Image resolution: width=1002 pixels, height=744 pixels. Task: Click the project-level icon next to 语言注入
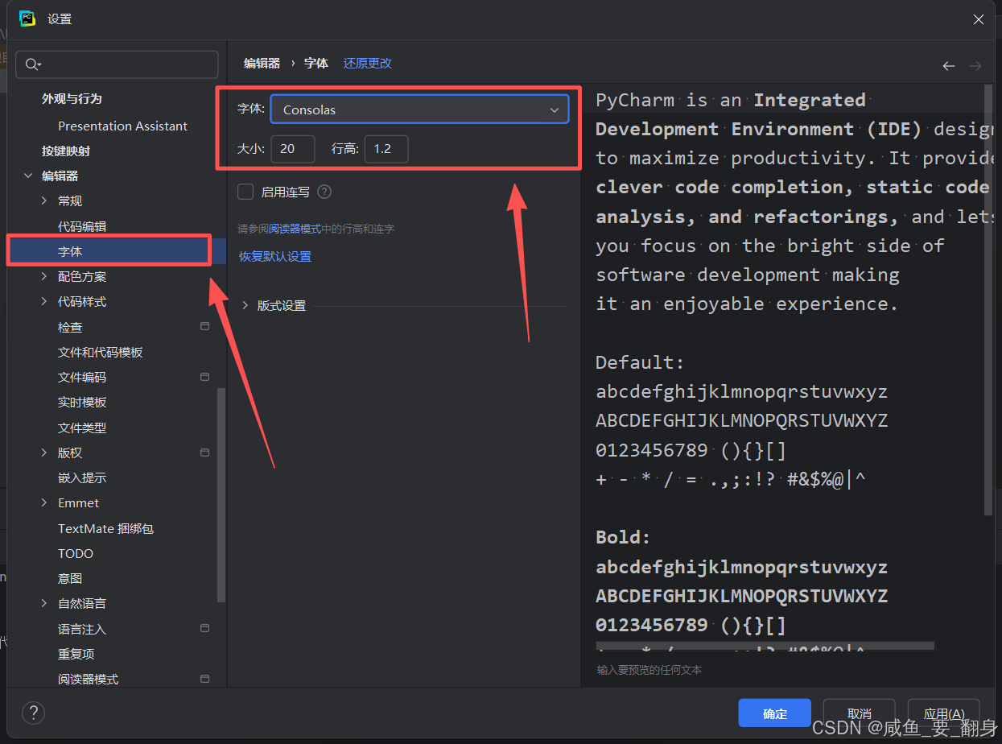[204, 628]
